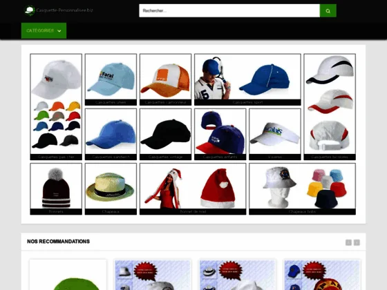The height and width of the screenshot is (290, 387).
Task: Open the Bonnet de noël category tile
Action: (193, 189)
